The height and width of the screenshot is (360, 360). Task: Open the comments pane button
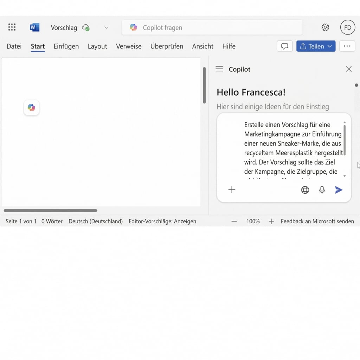click(x=285, y=46)
